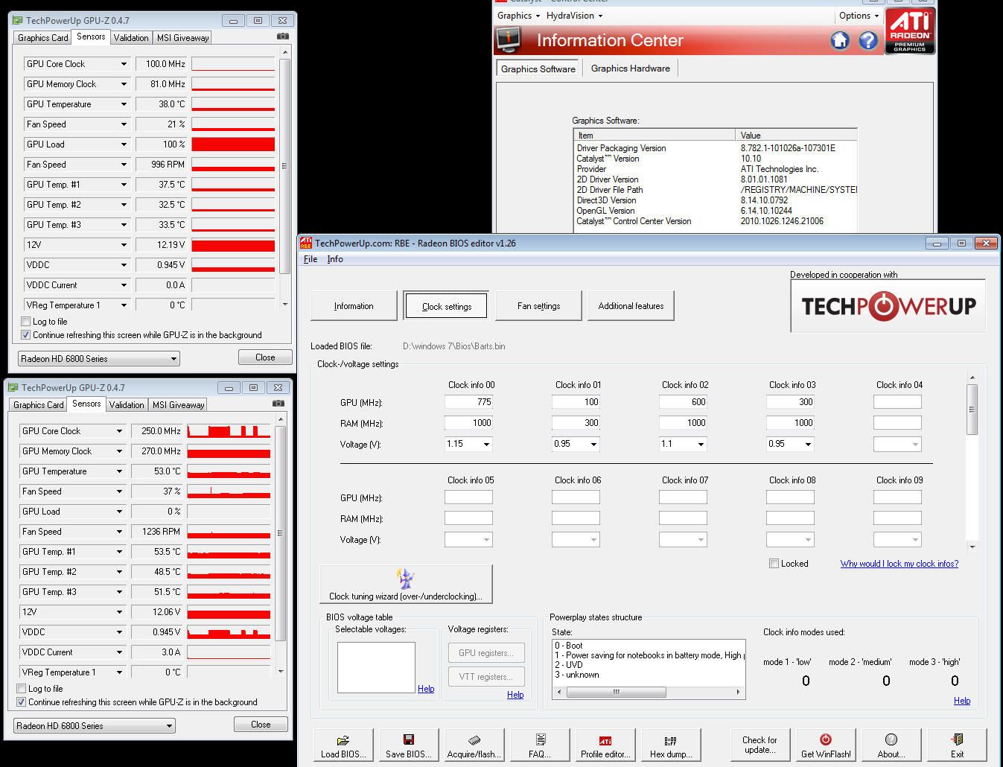The image size is (1003, 767).
Task: Open the HydraVision menu
Action: (574, 16)
